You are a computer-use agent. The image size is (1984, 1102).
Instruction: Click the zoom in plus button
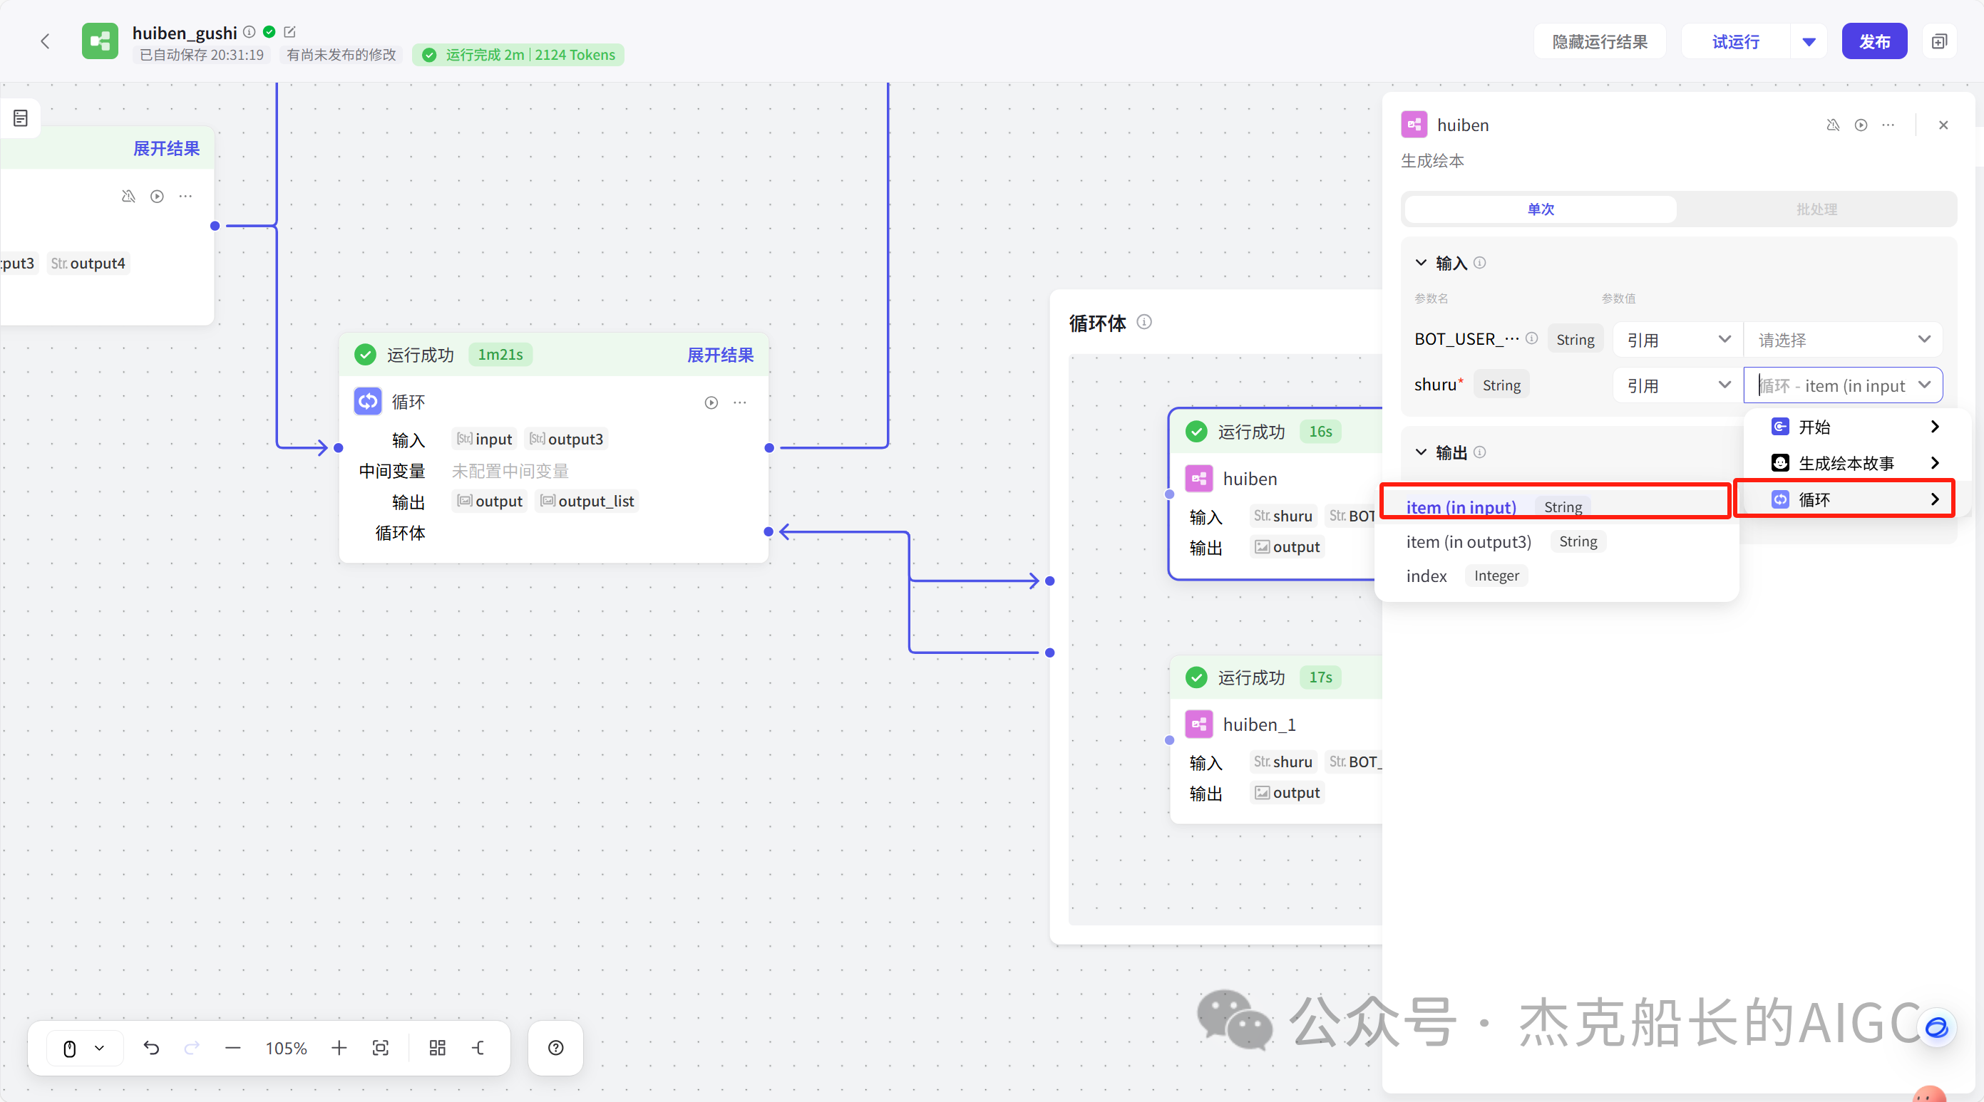(x=339, y=1047)
